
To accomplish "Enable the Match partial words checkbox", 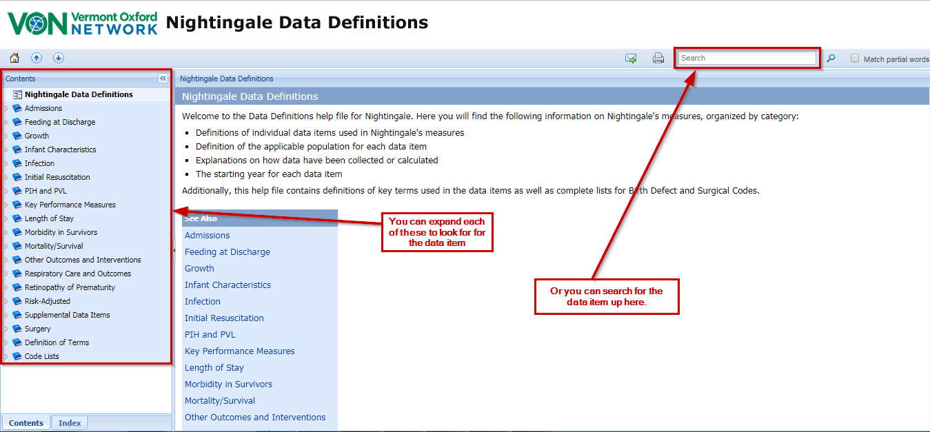I will [x=855, y=59].
